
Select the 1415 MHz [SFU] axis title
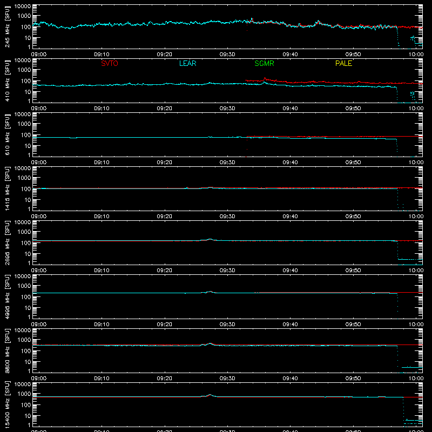(7, 188)
